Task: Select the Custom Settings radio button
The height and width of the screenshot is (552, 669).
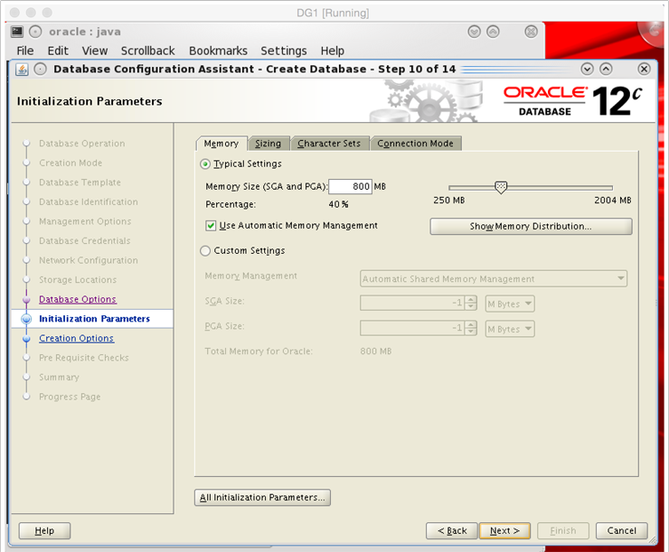Action: click(x=205, y=250)
